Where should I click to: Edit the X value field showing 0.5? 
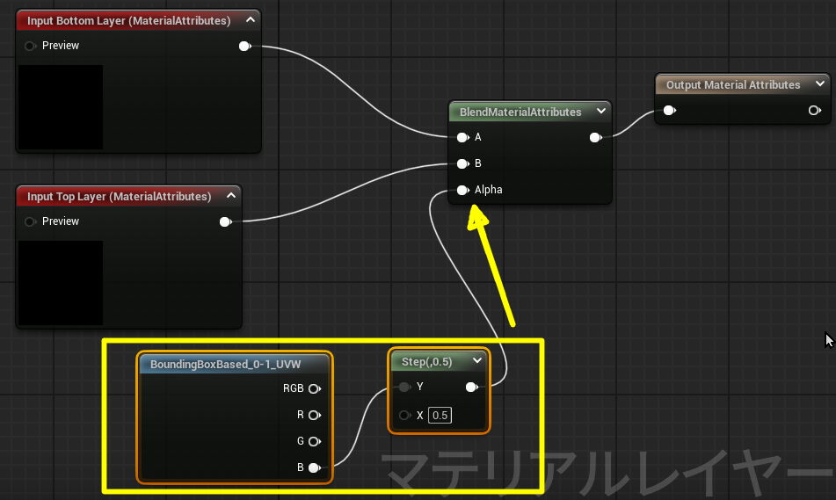440,416
